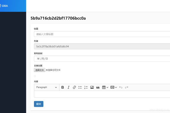The height and width of the screenshot is (113, 170).
Task: Submit the form with 提交 button
Action: point(39,104)
